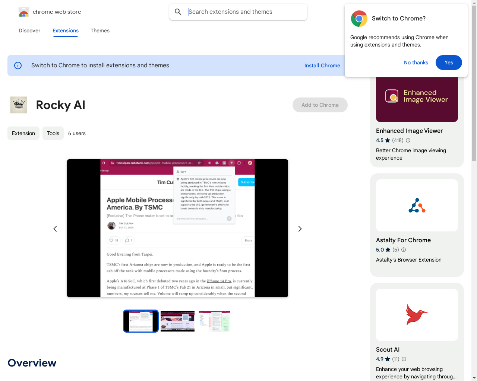Click the Astalty For Chrome logo image
This screenshot has width=477, height=381.
(417, 205)
